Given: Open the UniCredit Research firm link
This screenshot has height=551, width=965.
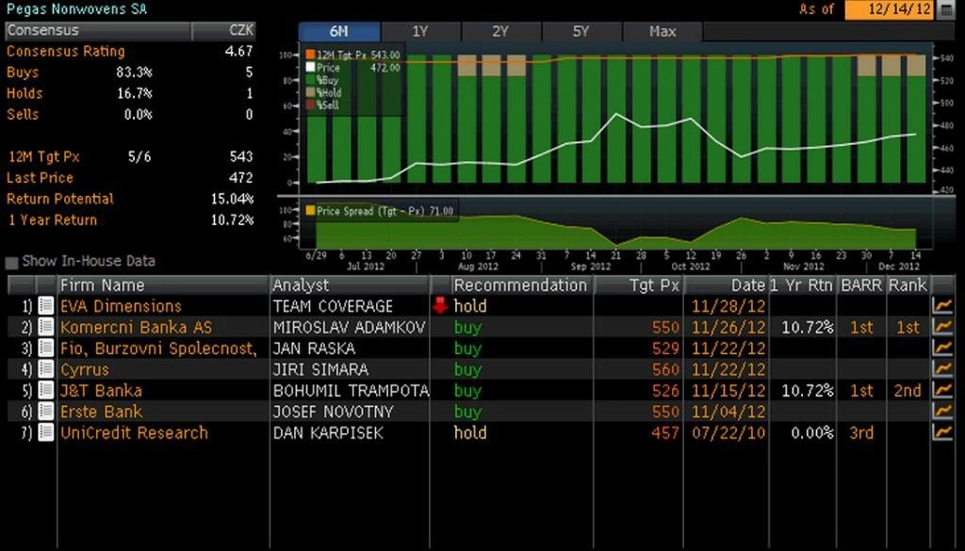Looking at the screenshot, I should point(134,433).
